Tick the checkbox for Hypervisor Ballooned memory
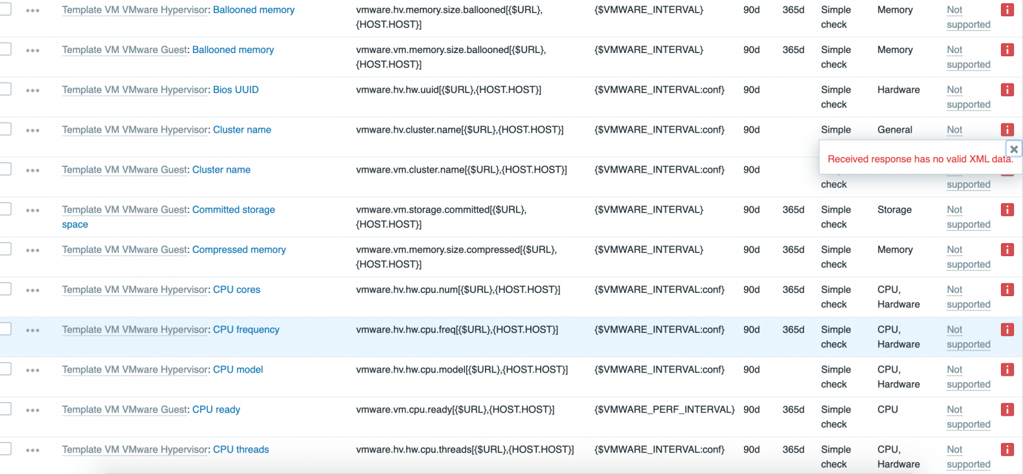 [5, 9]
